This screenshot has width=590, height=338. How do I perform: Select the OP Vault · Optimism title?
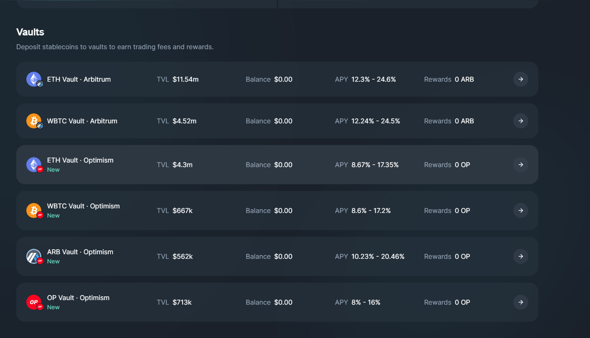pos(78,298)
